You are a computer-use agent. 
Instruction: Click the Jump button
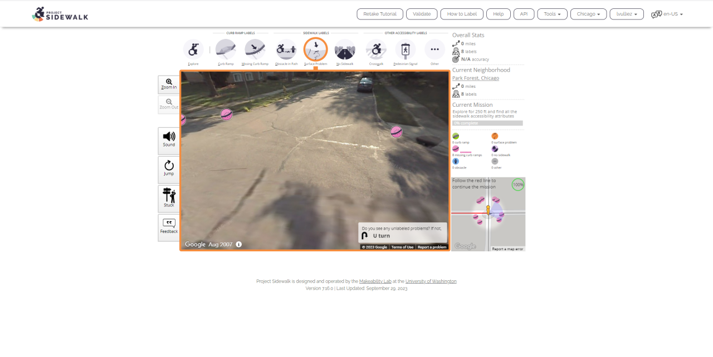169,170
